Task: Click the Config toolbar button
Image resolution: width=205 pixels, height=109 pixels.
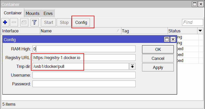Action: 81,22
